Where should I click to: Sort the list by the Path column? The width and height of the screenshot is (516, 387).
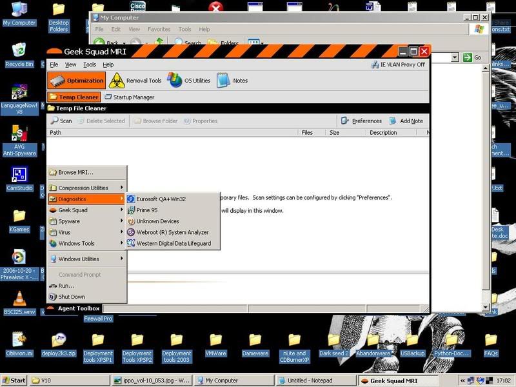pos(172,133)
